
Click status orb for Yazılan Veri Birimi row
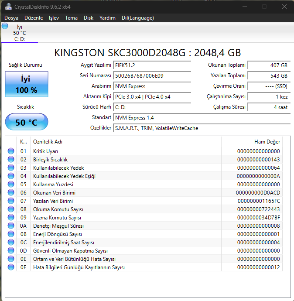pyautogui.click(x=11, y=201)
